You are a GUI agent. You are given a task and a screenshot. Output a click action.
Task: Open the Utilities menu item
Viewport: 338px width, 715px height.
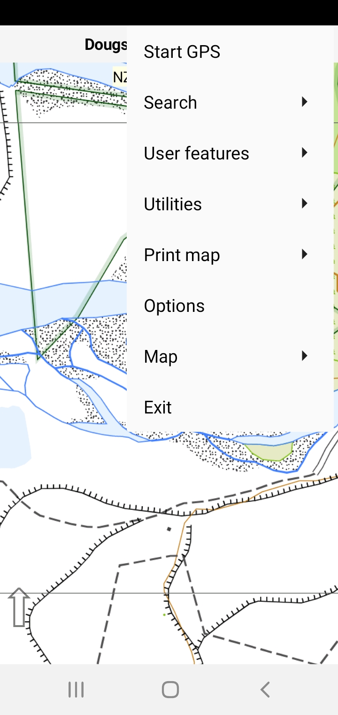tap(173, 204)
